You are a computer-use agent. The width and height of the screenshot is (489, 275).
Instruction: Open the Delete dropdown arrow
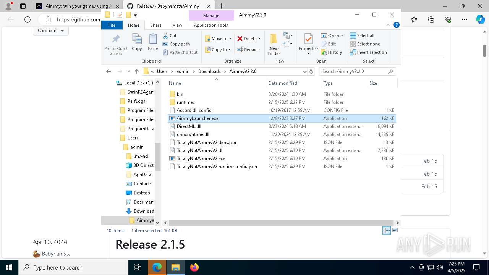pos(259,39)
